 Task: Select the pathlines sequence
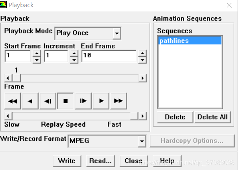click(190, 41)
